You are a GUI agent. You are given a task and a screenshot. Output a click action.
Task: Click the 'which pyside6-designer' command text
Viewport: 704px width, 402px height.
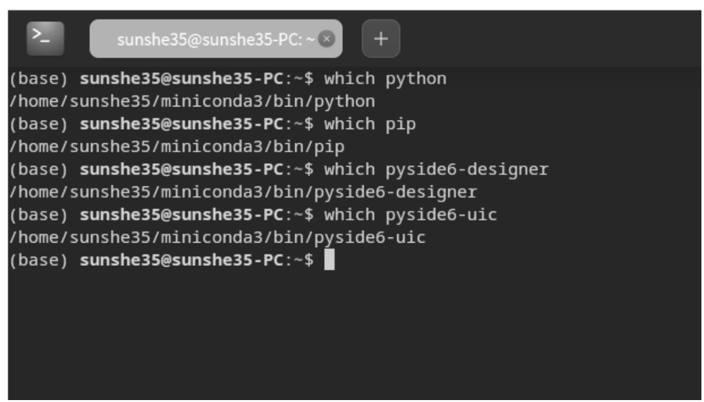coord(437,170)
